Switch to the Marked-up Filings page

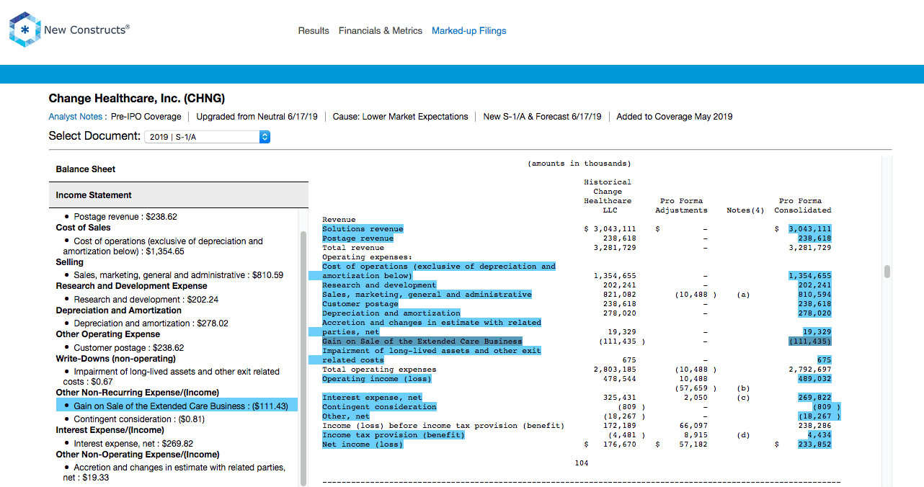pos(469,31)
